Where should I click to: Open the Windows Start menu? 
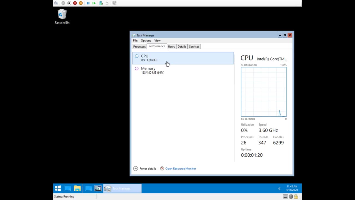[x=58, y=189]
